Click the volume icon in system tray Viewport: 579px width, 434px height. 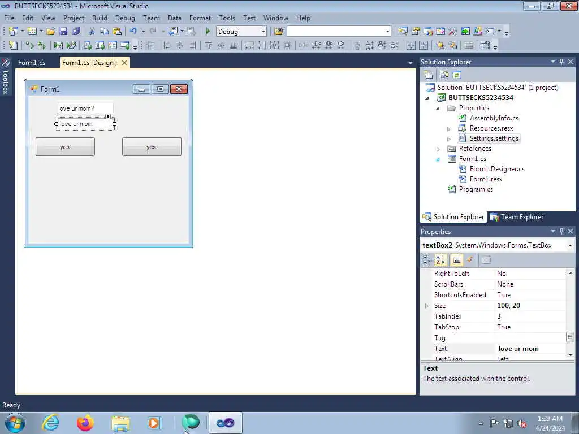[x=522, y=423]
